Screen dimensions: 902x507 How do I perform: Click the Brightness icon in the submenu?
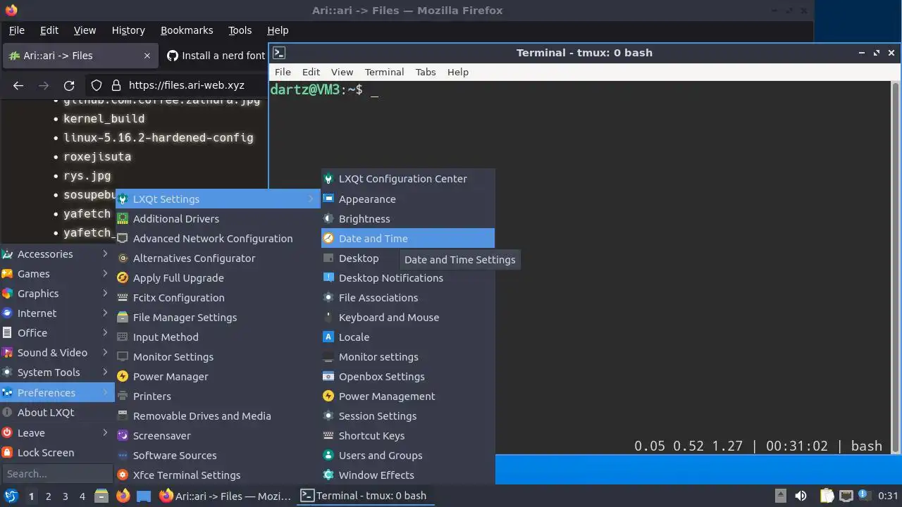[x=328, y=219]
